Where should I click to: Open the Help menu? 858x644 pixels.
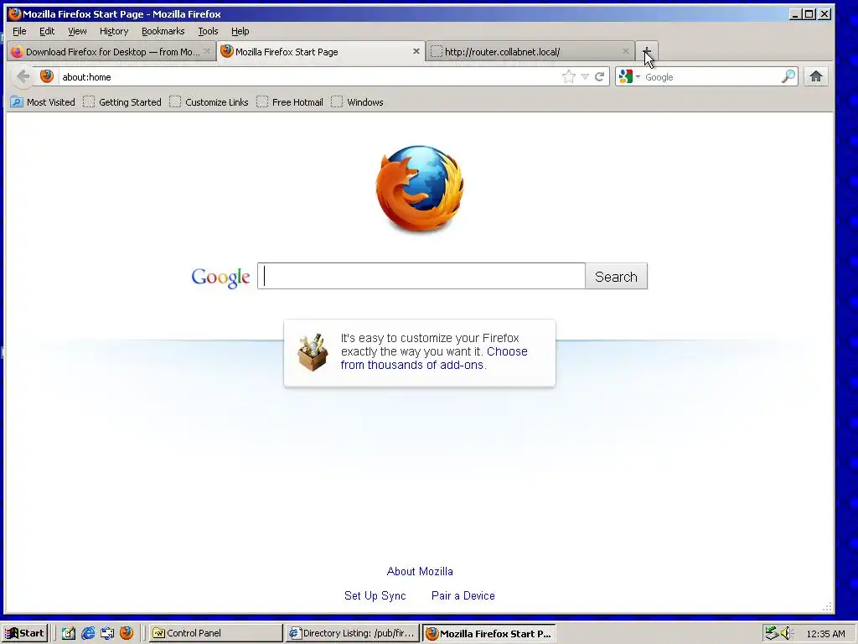point(240,31)
